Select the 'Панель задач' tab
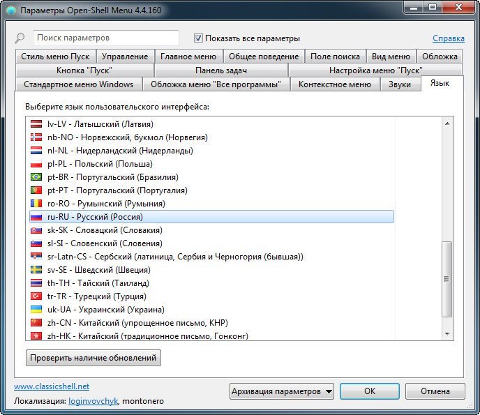 (221, 70)
